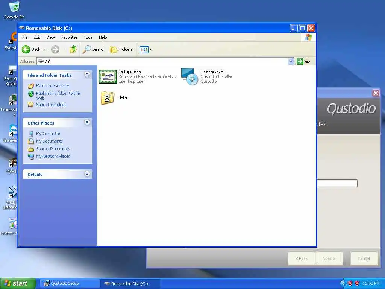
Task: Open the View menu
Action: pyautogui.click(x=50, y=37)
